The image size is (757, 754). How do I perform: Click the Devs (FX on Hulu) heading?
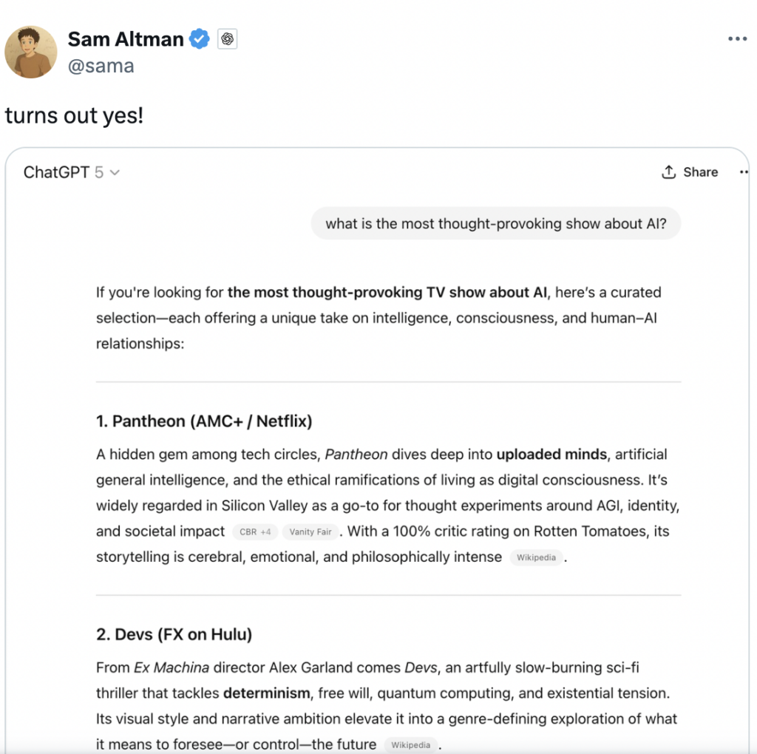coord(174,634)
